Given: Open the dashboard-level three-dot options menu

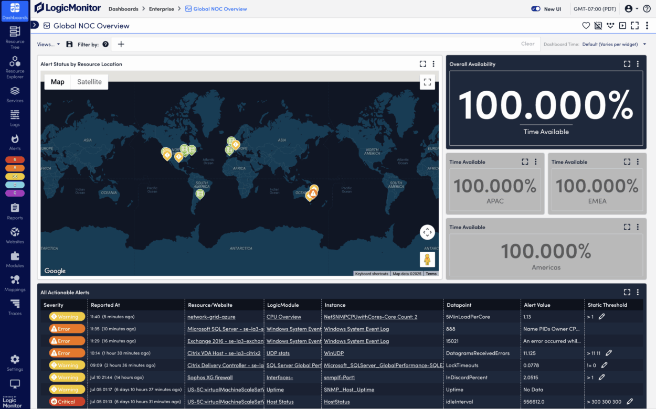Looking at the screenshot, I should (x=647, y=26).
